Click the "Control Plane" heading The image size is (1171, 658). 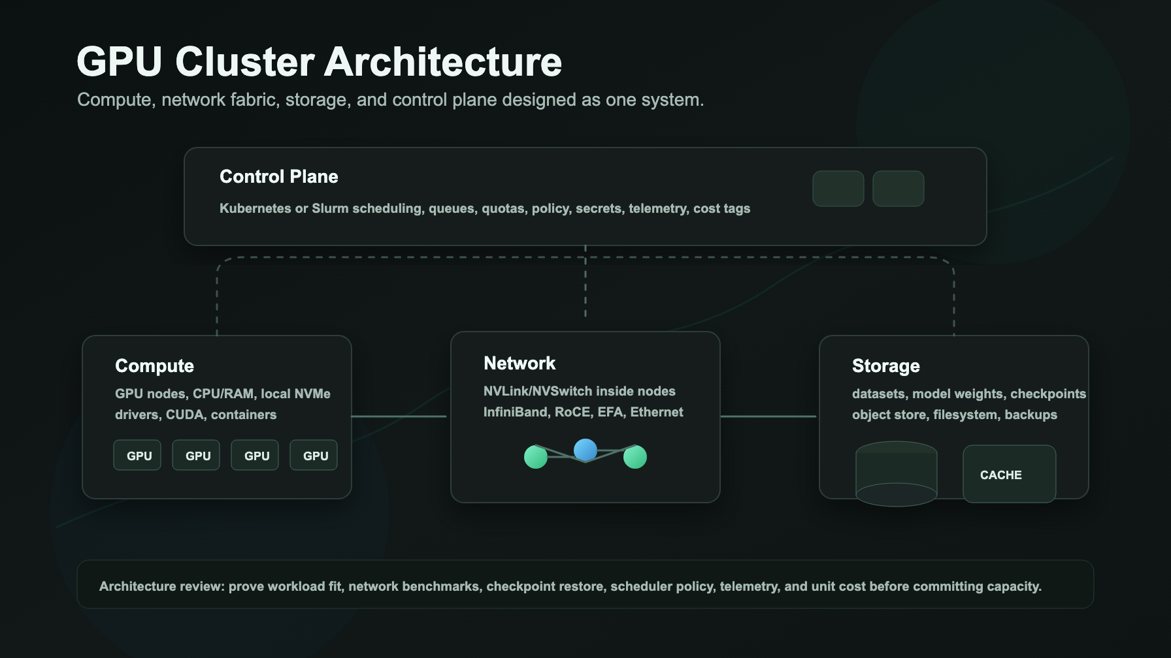coord(279,177)
